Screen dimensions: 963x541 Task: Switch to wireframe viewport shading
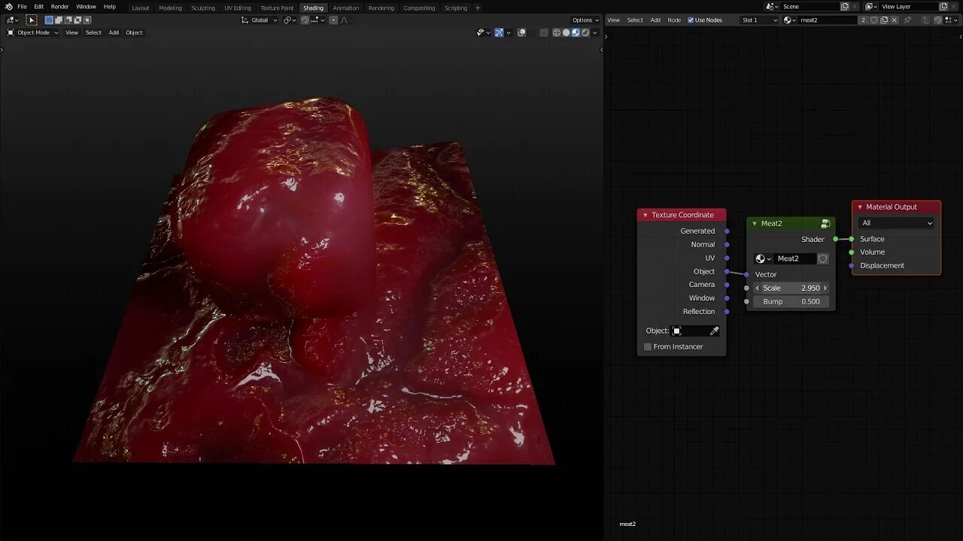click(557, 32)
